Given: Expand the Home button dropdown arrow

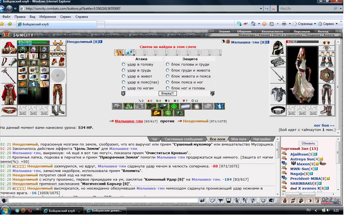Looking at the screenshot, I should (259, 24).
